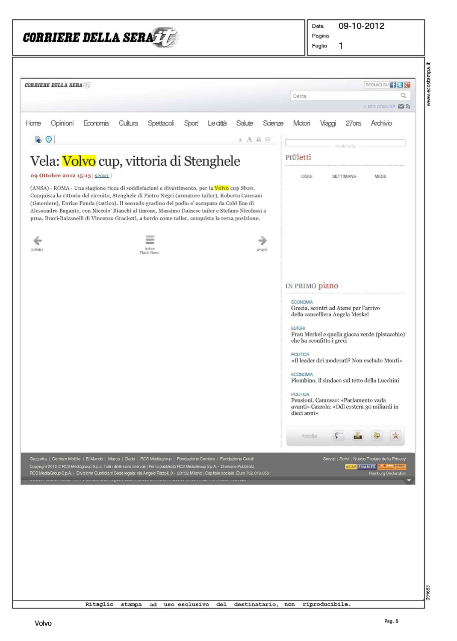Open the RSS feed icon
The width and height of the screenshot is (457, 641).
tap(408, 106)
